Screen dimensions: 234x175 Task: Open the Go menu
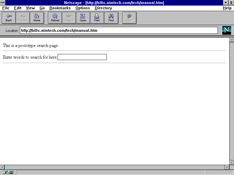(42, 8)
